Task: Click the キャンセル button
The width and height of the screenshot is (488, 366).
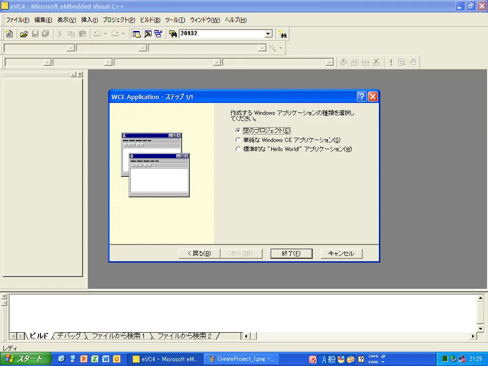Action: 341,254
